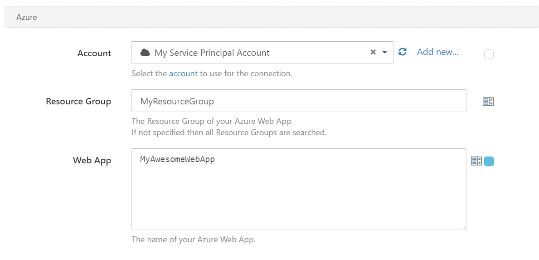Image resolution: width=539 pixels, height=260 pixels.
Task: Click the Add new... link
Action: (x=437, y=52)
